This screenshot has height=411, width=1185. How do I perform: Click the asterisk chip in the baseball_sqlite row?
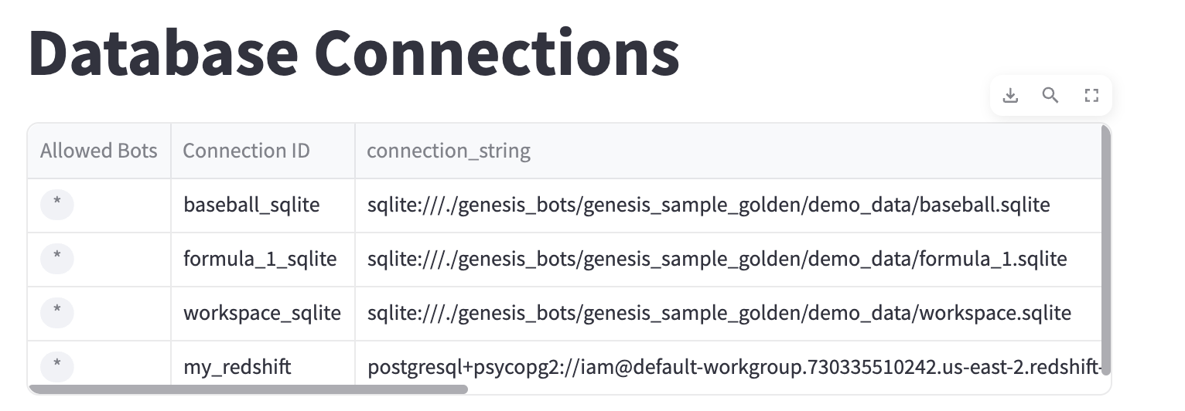click(56, 205)
